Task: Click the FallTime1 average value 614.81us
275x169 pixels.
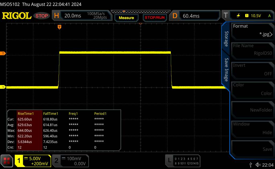Action: (50, 125)
